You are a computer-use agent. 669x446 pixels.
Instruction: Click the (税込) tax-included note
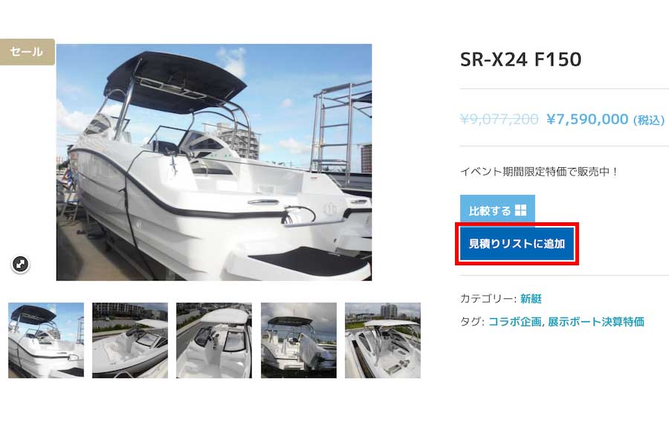pos(649,120)
